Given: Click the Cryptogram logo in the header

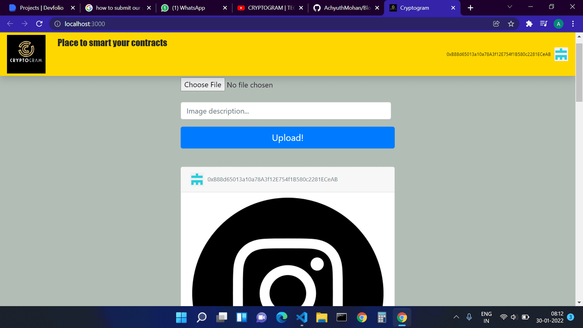Looking at the screenshot, I should tap(26, 54).
